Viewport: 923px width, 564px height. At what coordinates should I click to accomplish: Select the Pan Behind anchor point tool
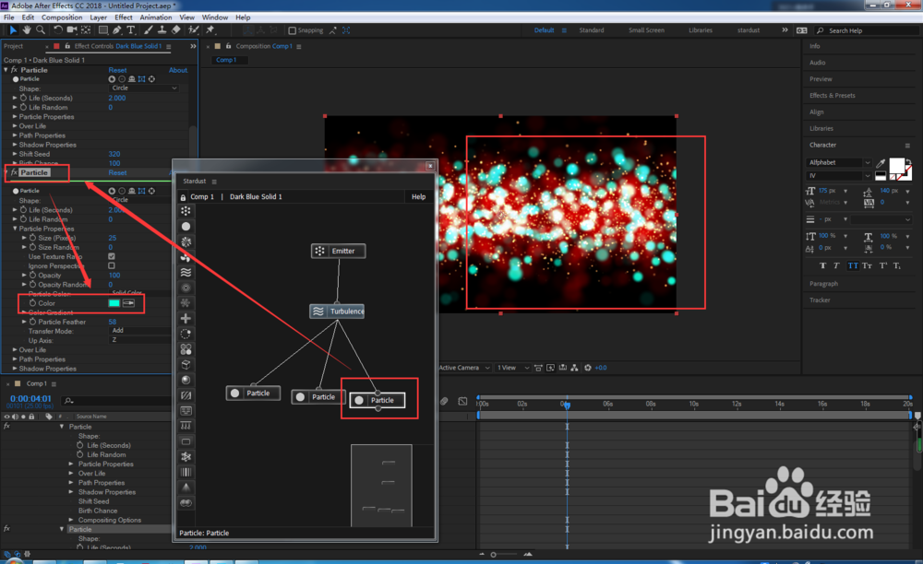pyautogui.click(x=86, y=30)
